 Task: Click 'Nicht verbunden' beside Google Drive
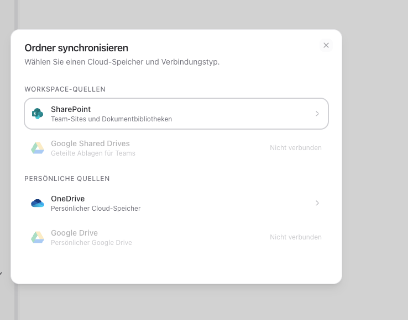[x=296, y=237]
